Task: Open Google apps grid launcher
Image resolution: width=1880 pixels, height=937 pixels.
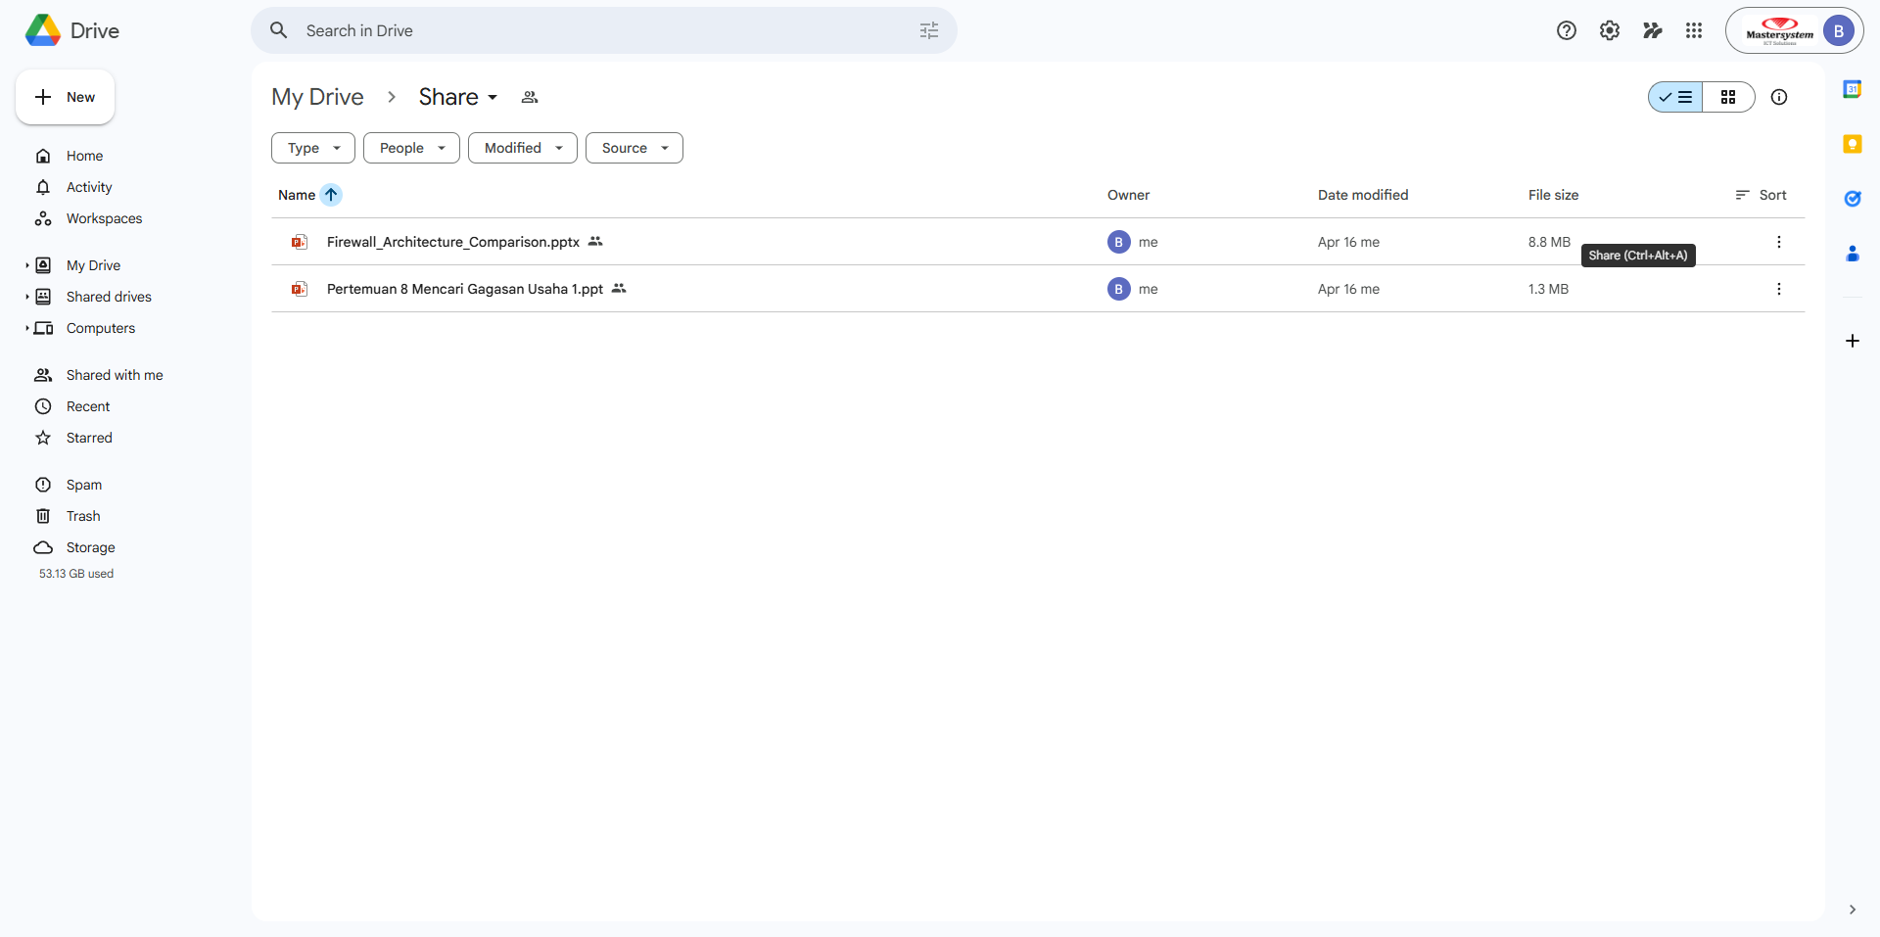Action: click(1694, 30)
